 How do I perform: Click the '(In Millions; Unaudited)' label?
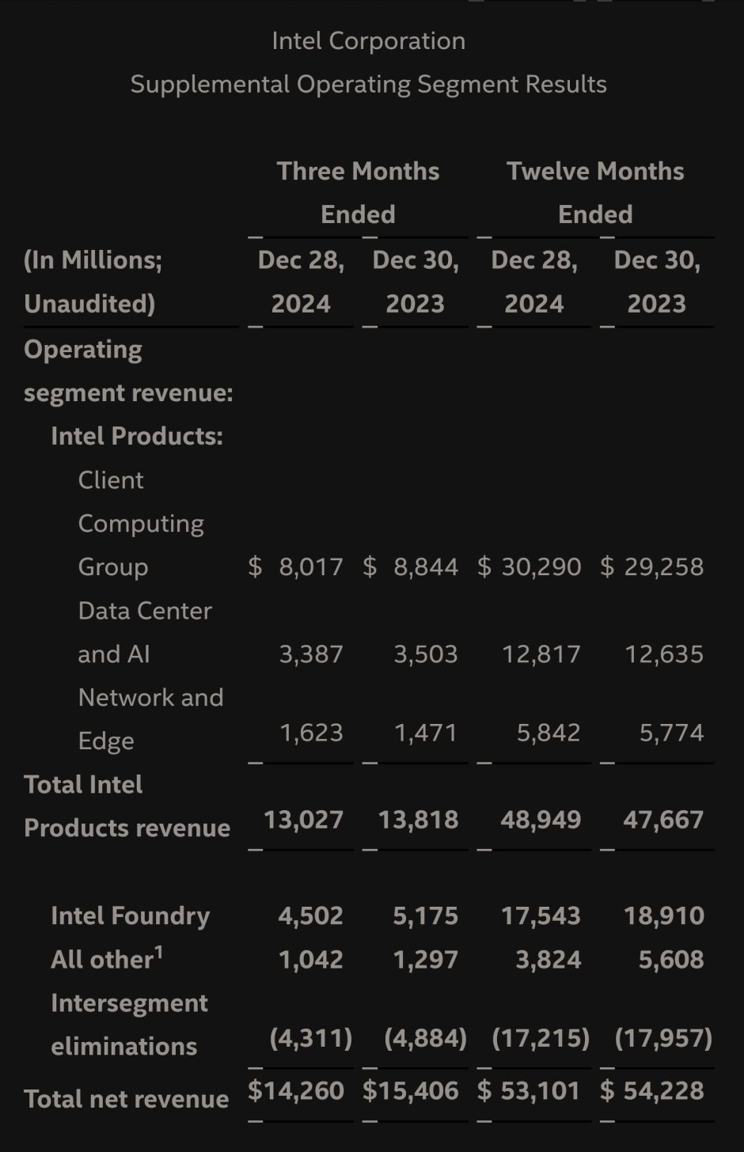(x=93, y=282)
